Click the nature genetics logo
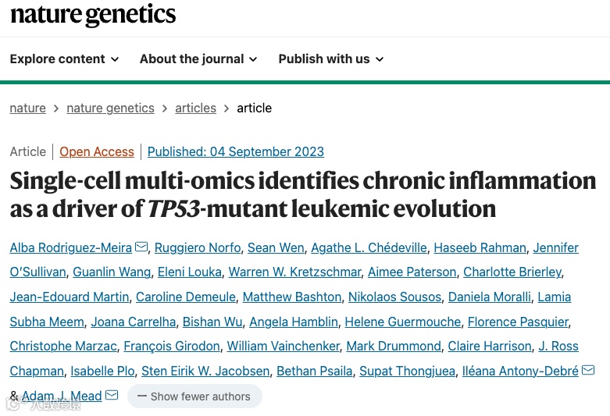The image size is (610, 416). [93, 15]
